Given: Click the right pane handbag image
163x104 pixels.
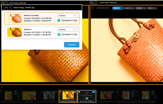Looking at the screenshot, I should click(x=127, y=50).
